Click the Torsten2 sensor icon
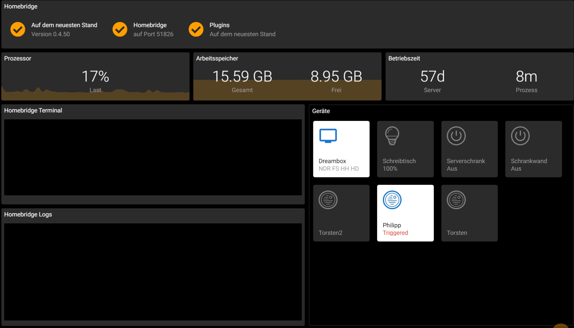Viewport: 574px width, 328px height. point(328,200)
